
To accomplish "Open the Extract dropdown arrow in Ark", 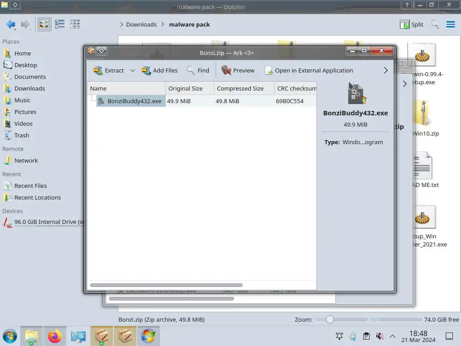I will (133, 71).
